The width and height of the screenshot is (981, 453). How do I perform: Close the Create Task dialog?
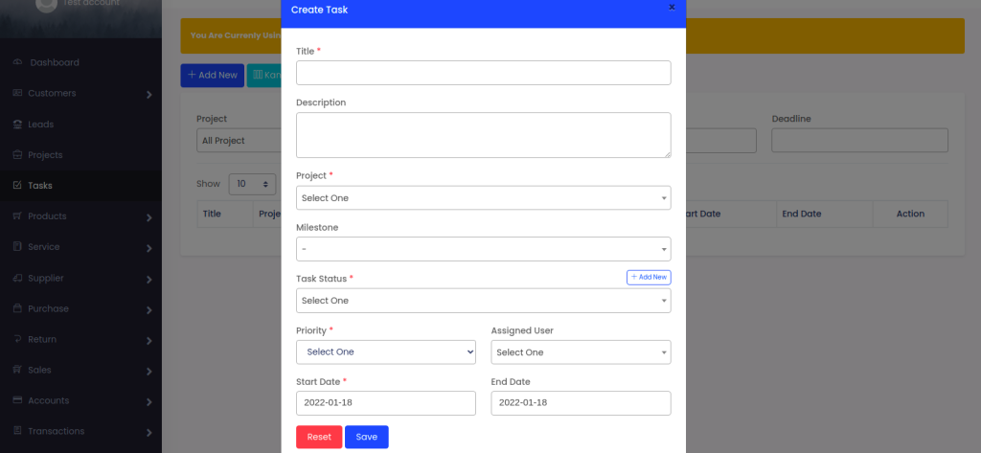pyautogui.click(x=672, y=8)
